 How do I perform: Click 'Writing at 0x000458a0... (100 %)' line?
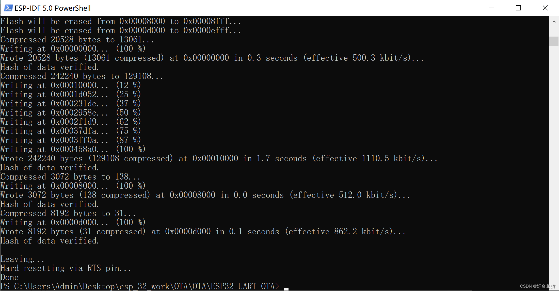(x=73, y=149)
